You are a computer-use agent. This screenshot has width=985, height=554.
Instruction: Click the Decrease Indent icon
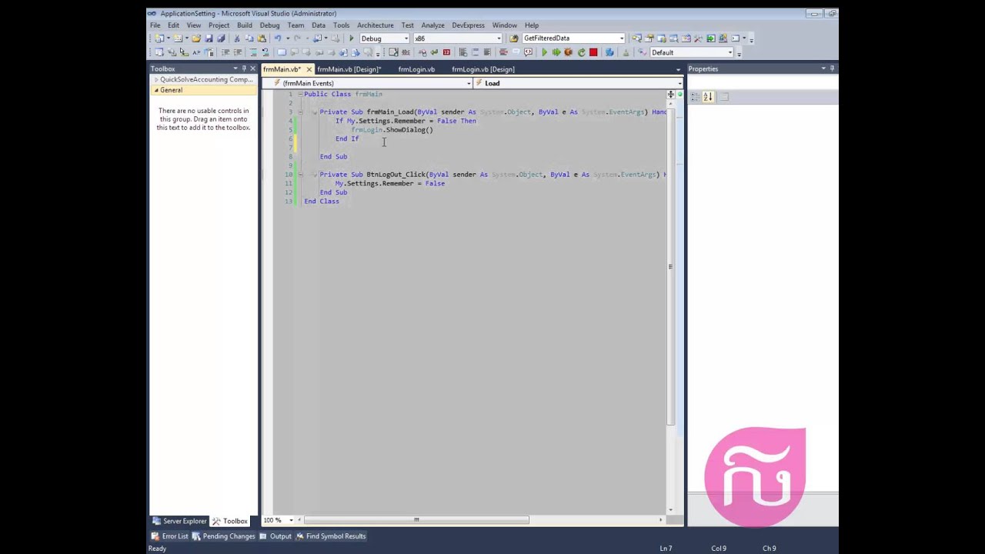(225, 52)
